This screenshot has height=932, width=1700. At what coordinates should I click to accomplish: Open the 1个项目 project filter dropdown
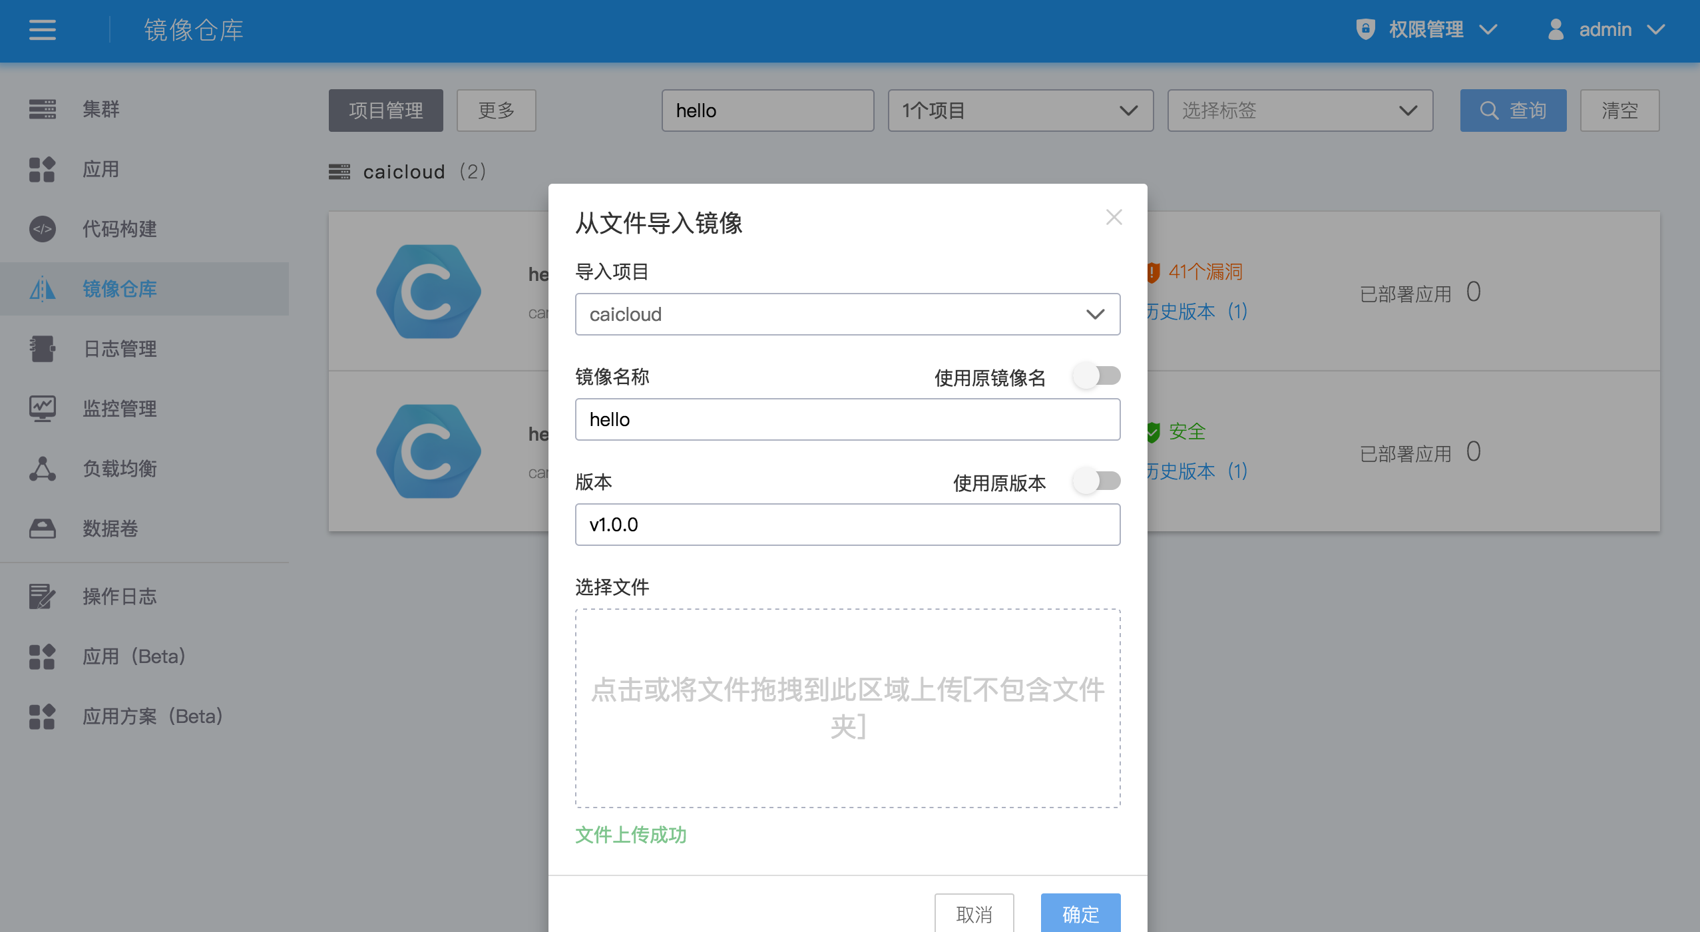click(1020, 111)
